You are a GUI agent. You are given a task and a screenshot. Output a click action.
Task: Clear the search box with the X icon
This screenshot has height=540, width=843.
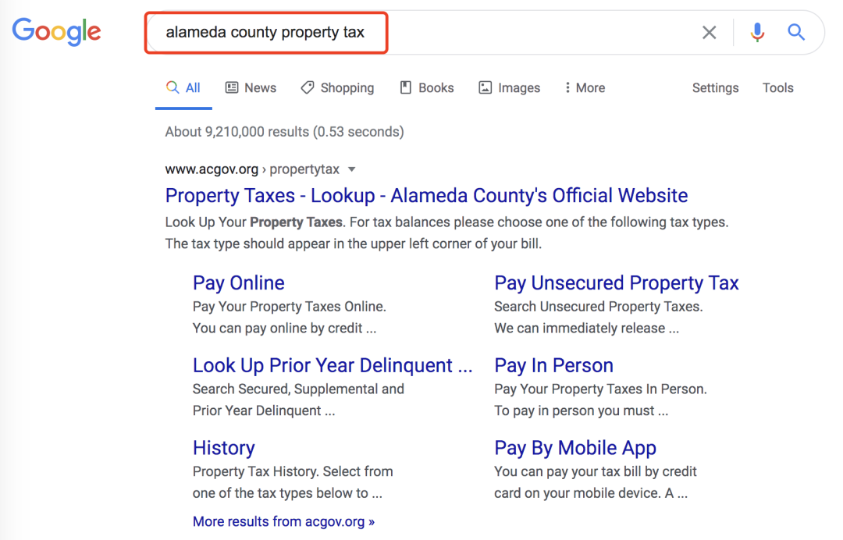pyautogui.click(x=709, y=32)
